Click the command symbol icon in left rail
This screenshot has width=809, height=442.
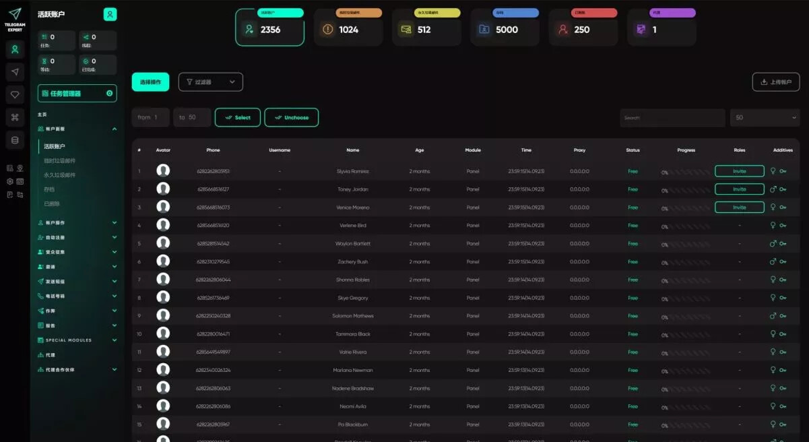tap(15, 117)
